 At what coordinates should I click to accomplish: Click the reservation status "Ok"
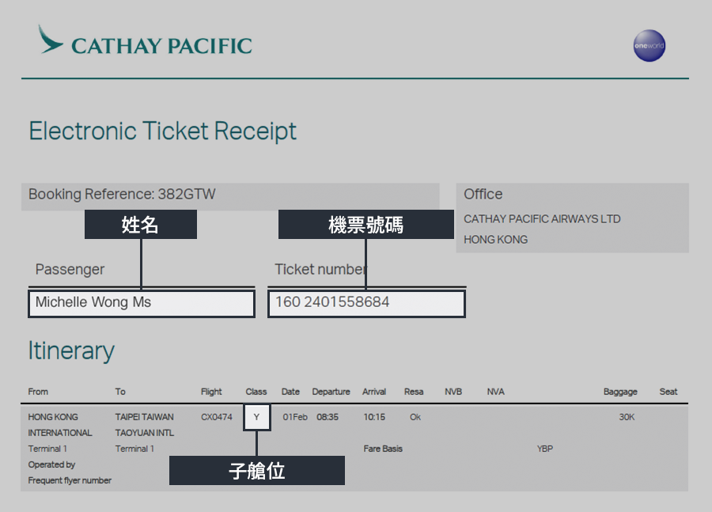[x=415, y=417]
